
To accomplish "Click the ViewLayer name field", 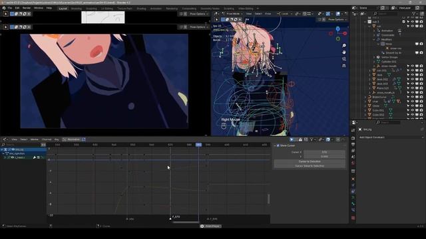I will tap(405, 8).
